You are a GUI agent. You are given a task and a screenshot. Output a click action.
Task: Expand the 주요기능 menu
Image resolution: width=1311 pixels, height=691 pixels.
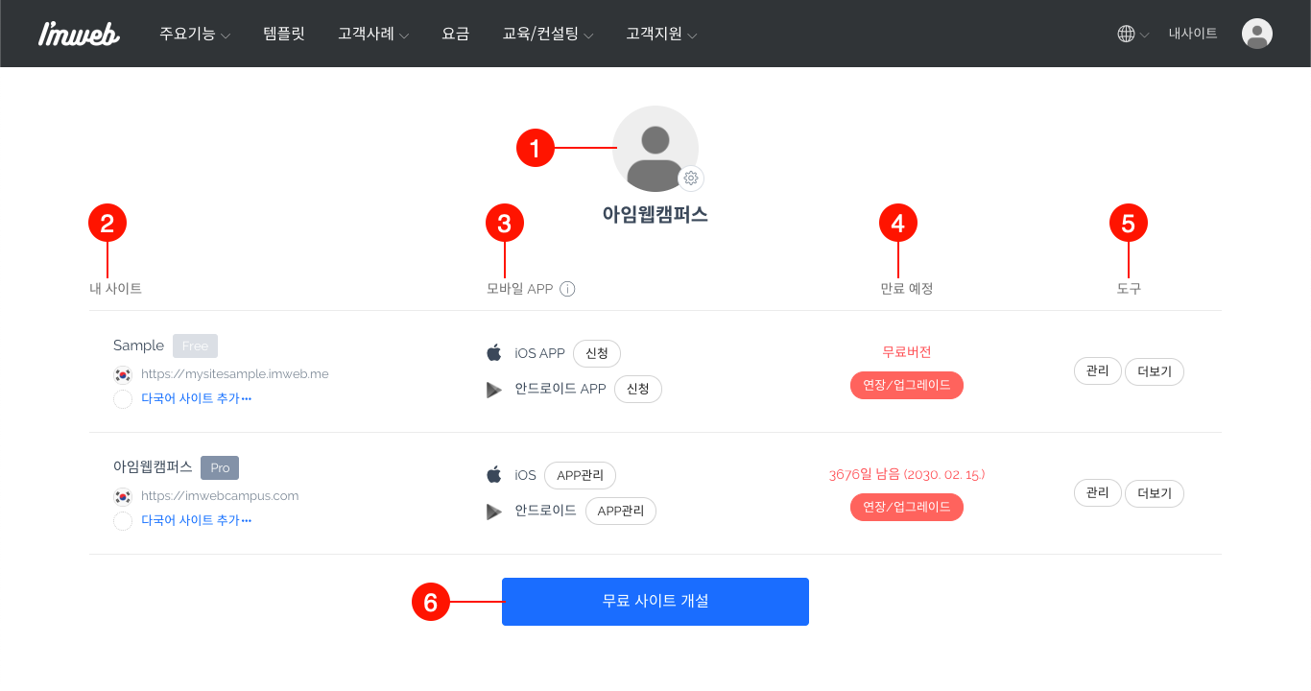coord(195,34)
